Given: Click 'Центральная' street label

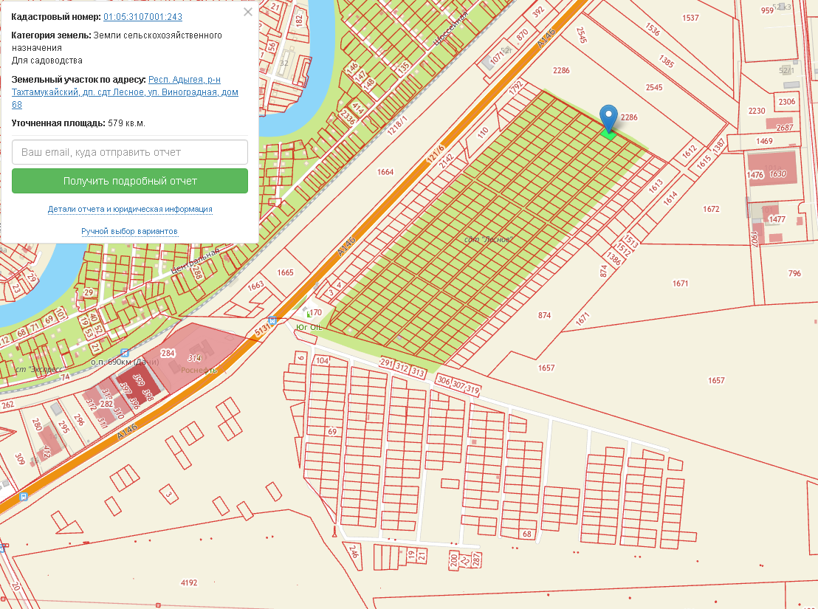Looking at the screenshot, I should 195,261.
